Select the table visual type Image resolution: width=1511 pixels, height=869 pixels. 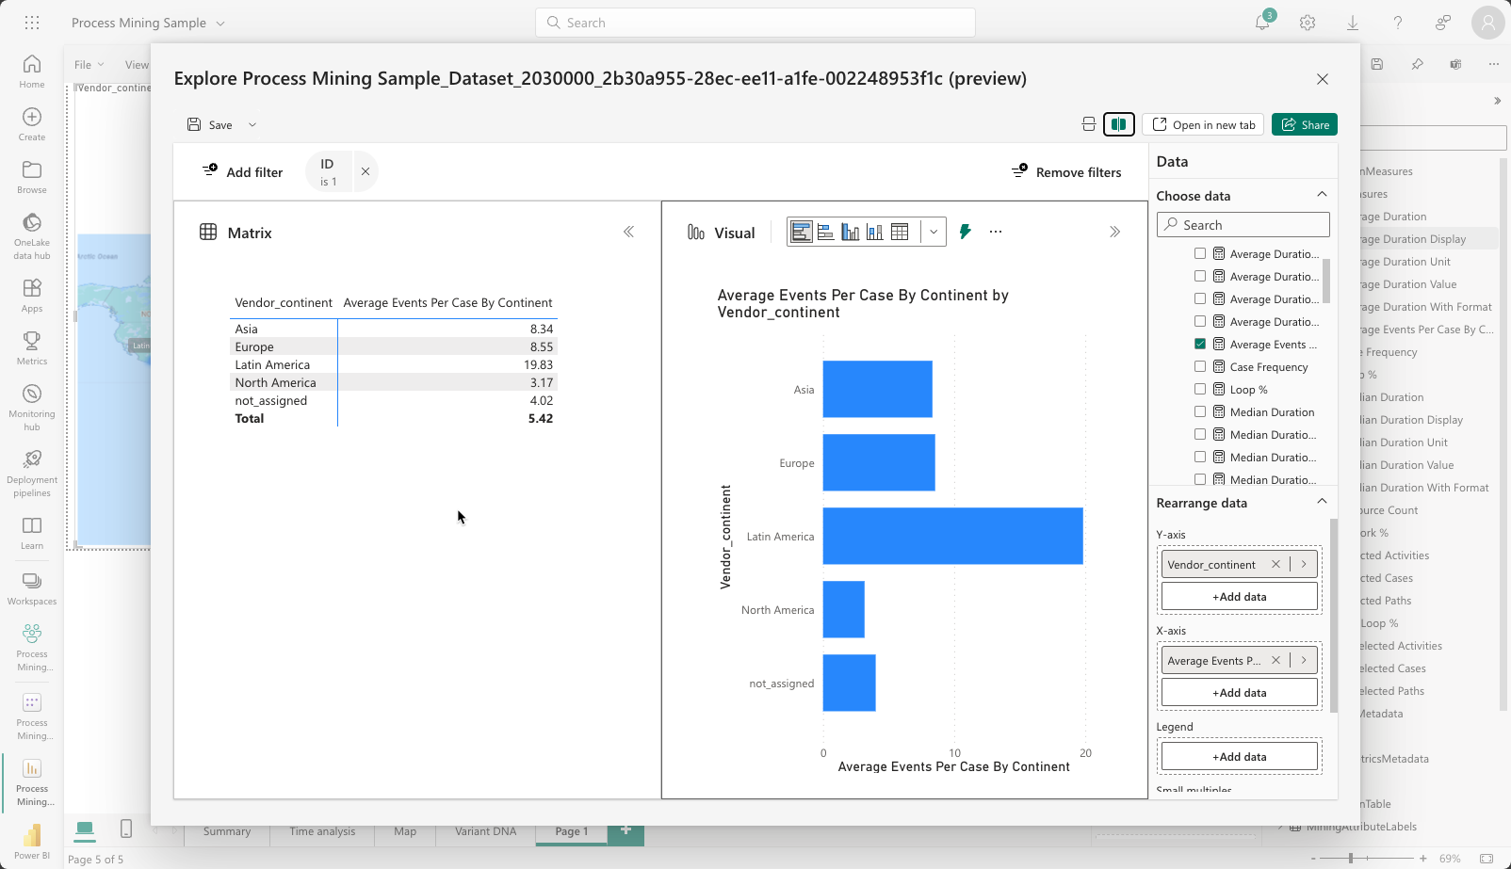(x=900, y=232)
